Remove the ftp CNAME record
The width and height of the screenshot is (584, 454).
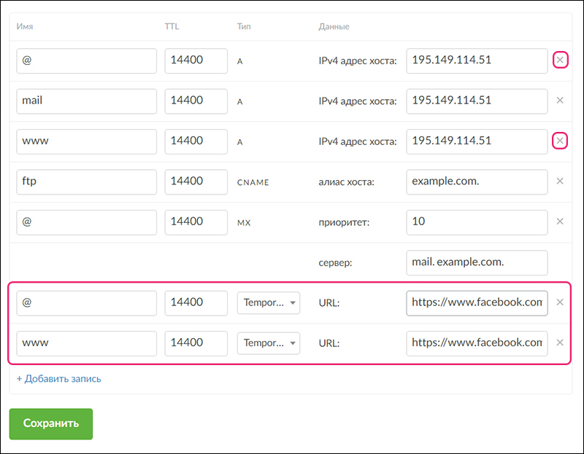coord(560,181)
